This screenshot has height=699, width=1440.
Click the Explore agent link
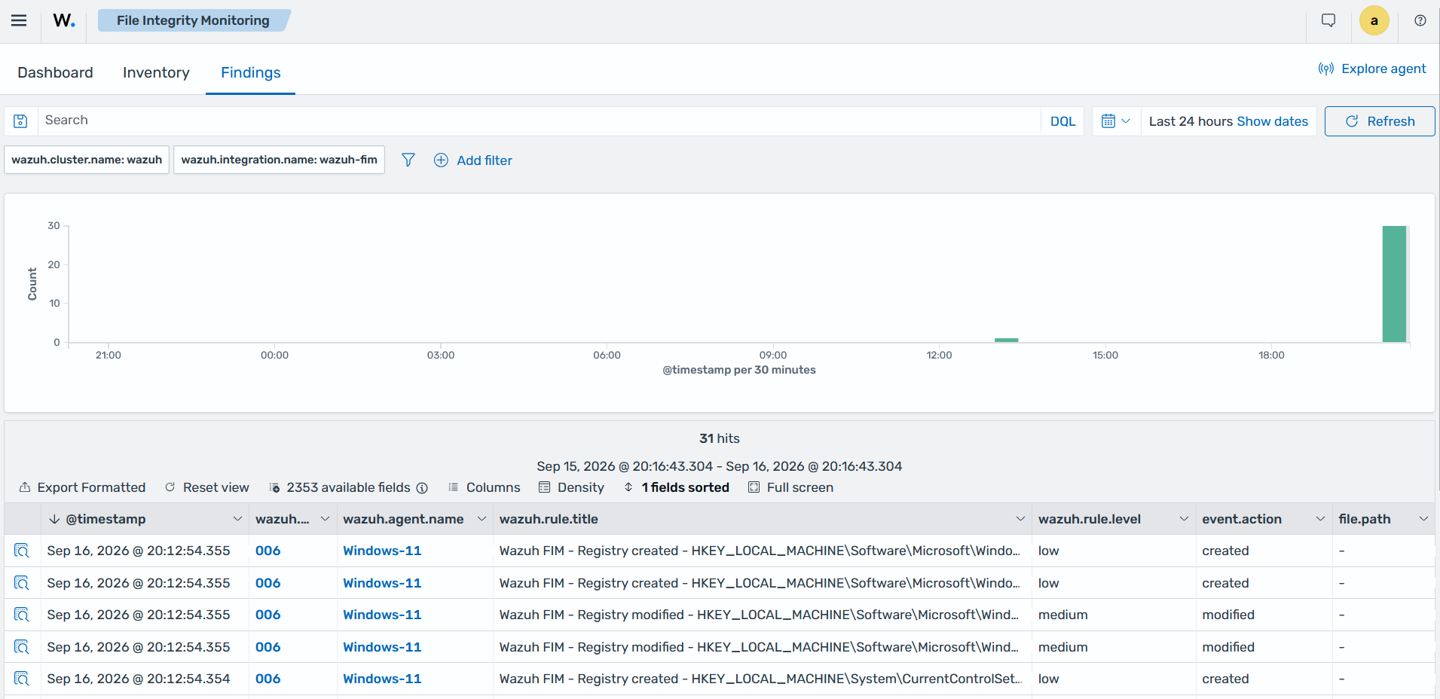click(x=1372, y=69)
